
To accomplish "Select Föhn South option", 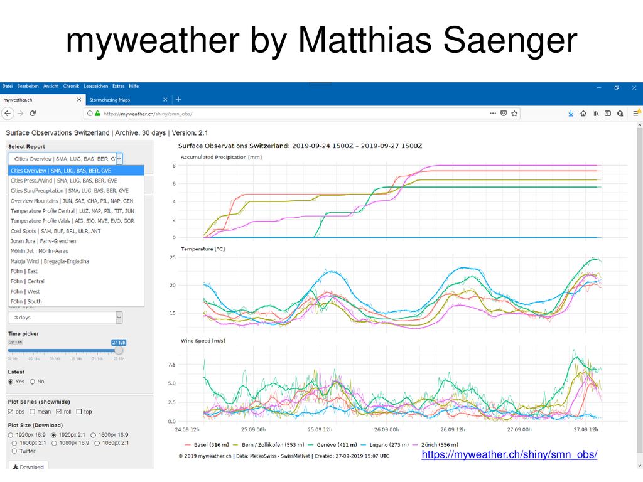I will 76,301.
